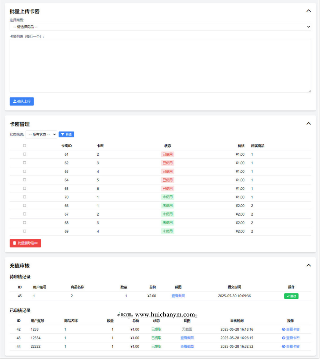Click the eye icon for 查看卡密 on record 43
The width and height of the screenshot is (320, 359).
coord(284,338)
